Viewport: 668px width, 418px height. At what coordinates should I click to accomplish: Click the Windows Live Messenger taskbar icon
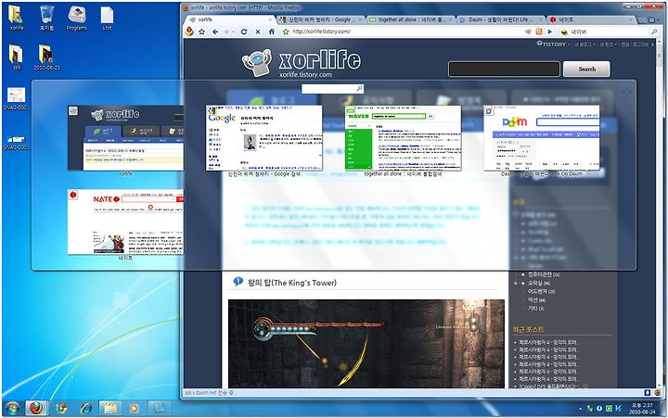pos(61,409)
